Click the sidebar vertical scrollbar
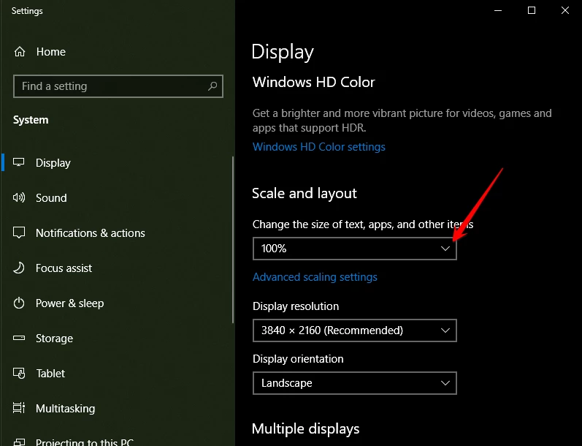 pyautogui.click(x=233, y=240)
